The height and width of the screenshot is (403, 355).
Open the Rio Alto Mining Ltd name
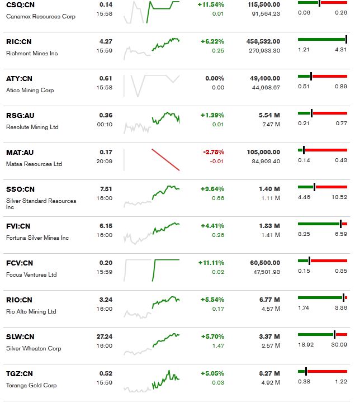(31, 312)
